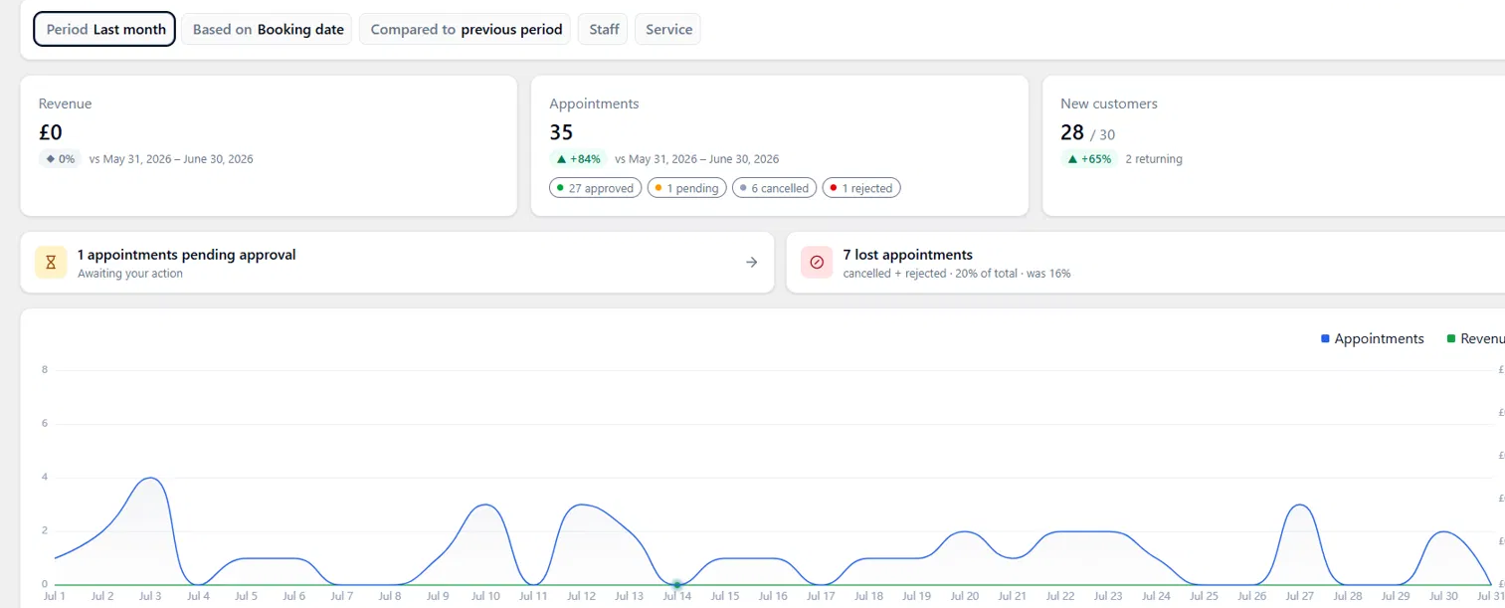Select the 6 cancelled status chip

point(774,188)
